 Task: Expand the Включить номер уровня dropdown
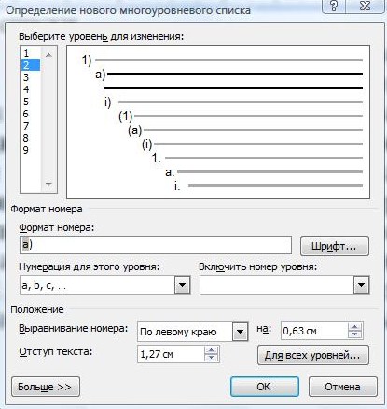point(361,285)
